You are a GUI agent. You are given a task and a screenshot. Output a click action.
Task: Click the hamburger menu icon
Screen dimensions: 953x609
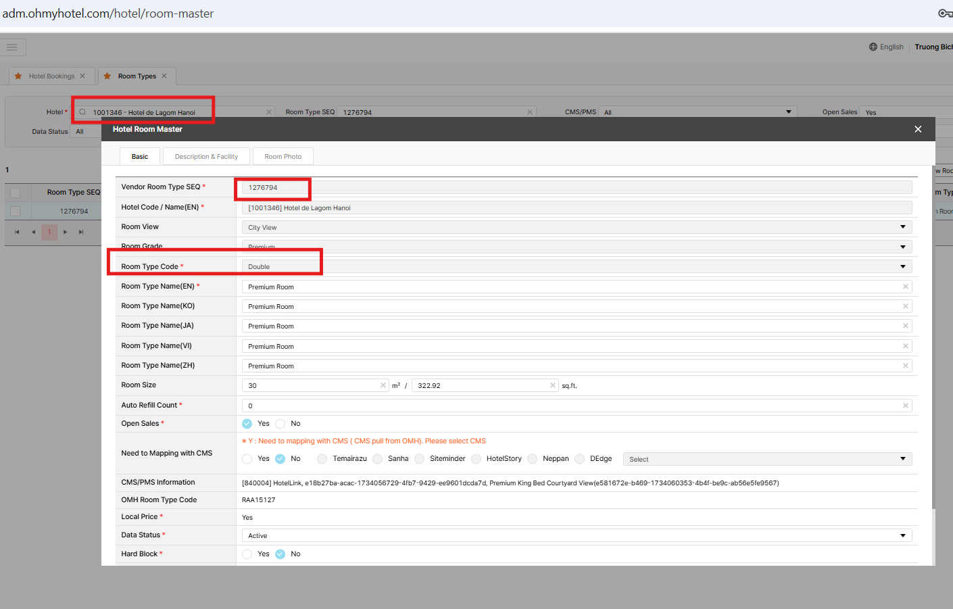pyautogui.click(x=12, y=47)
